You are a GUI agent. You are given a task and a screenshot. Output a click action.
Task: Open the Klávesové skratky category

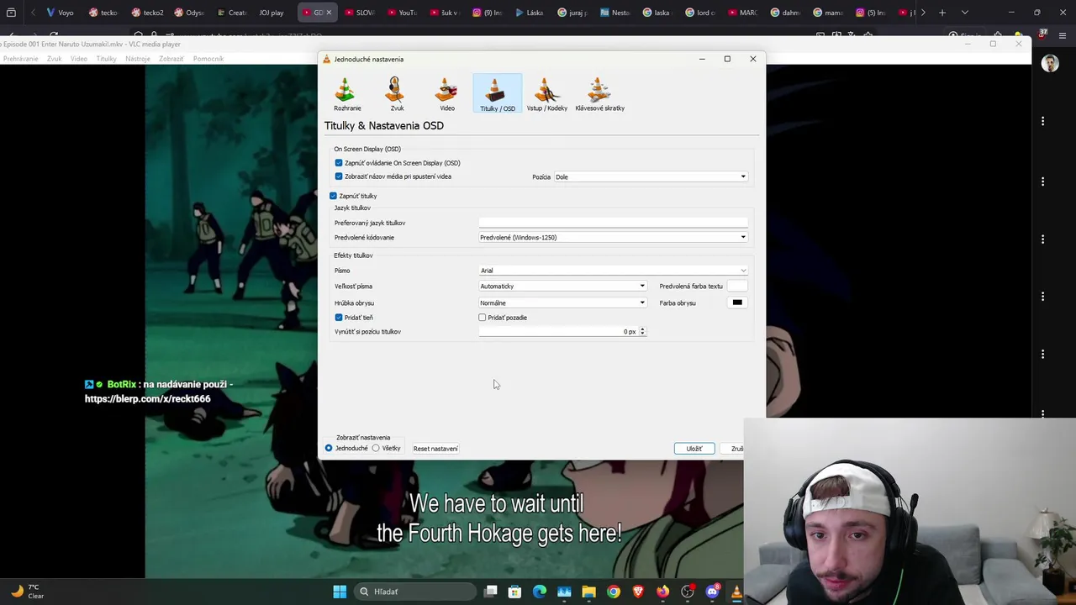[599, 93]
